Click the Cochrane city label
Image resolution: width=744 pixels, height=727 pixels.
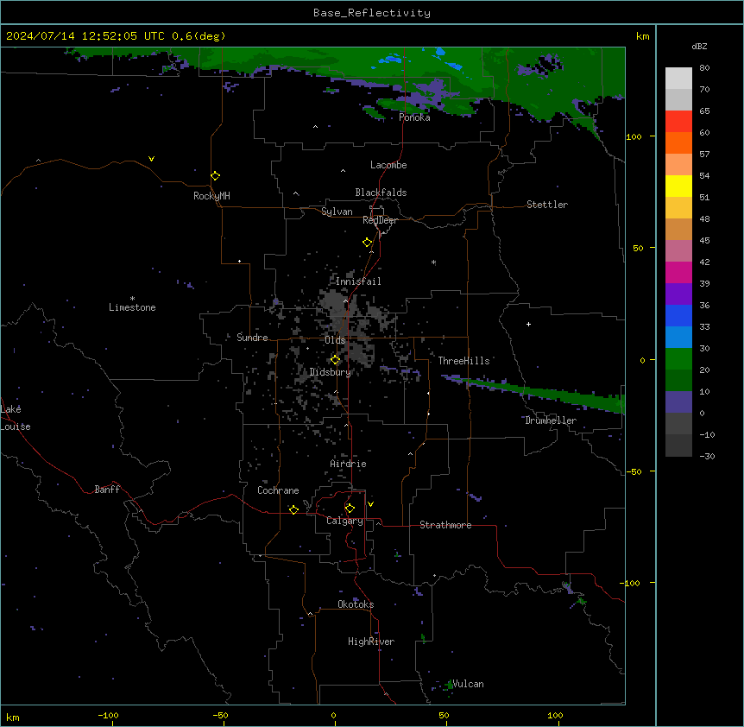tap(278, 490)
